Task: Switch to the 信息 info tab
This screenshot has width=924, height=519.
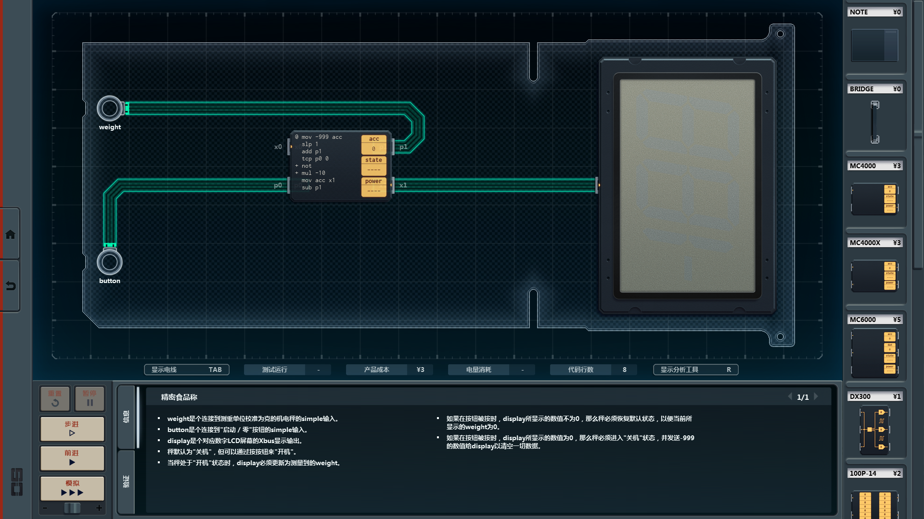Action: (x=126, y=417)
